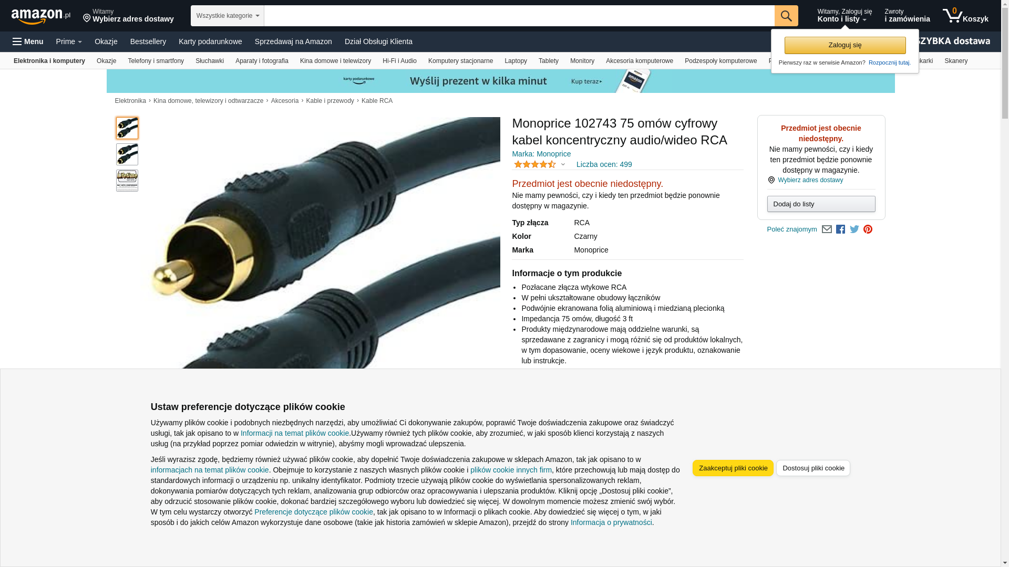The image size is (1009, 567).
Task: Click Dostosuj pliki cookie button
Action: [x=813, y=468]
